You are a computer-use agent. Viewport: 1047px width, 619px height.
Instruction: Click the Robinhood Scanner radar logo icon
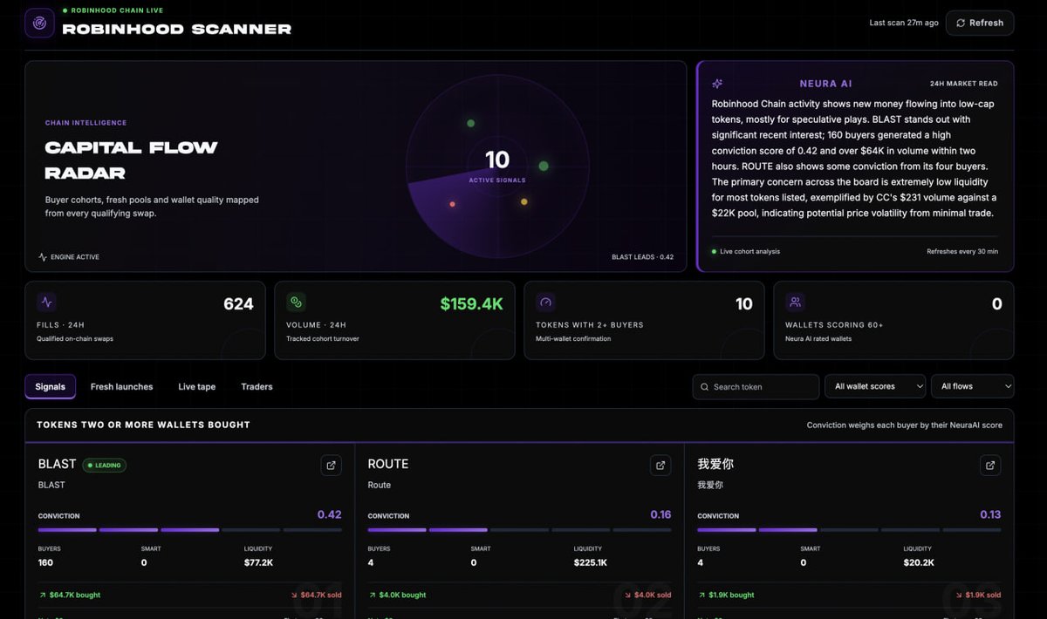39,23
